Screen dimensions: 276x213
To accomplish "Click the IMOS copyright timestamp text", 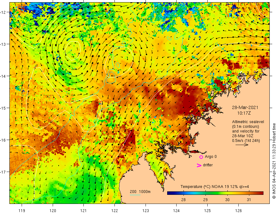I will [x=274, y=161].
